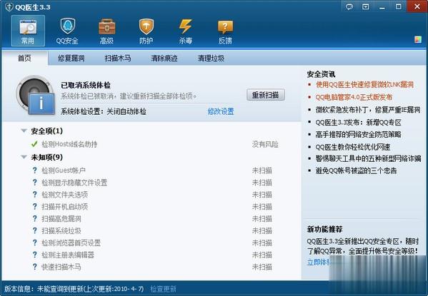Select the 检测显示隐藏文件设置 item
Screen dimensions: 428x296
74,183
